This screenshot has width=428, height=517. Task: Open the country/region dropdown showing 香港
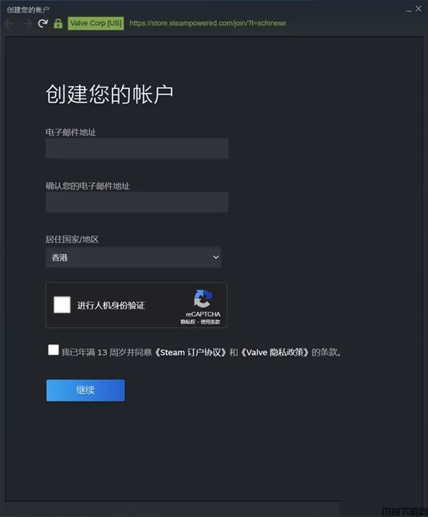(x=133, y=257)
